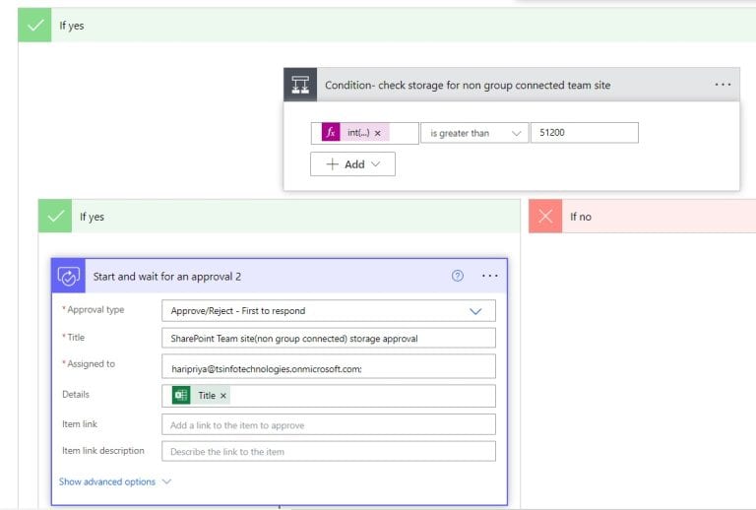
Task: Remove the Title token from Details
Action: point(223,396)
